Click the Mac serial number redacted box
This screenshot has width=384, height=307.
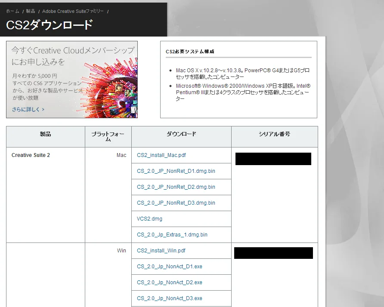click(x=273, y=159)
